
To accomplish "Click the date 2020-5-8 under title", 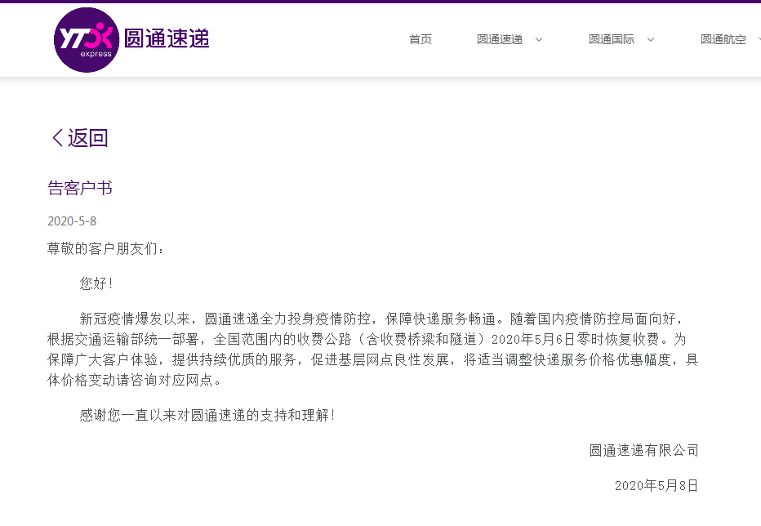I will pos(72,221).
